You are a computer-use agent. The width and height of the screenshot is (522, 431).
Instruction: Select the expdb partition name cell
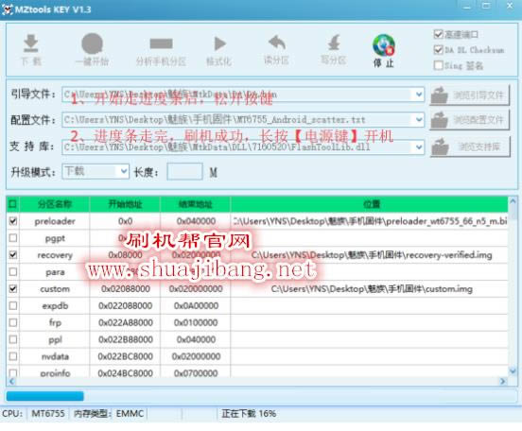[55, 306]
